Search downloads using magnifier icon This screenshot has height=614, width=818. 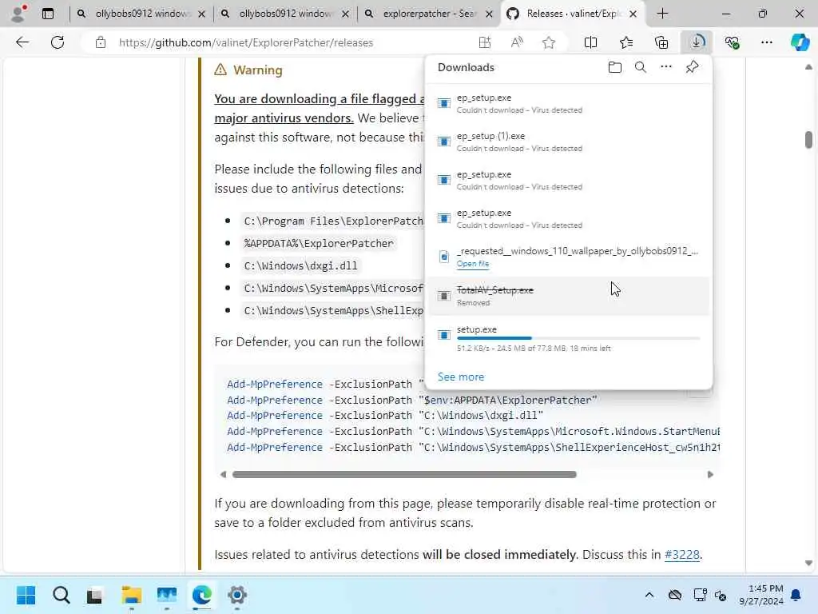pos(641,67)
